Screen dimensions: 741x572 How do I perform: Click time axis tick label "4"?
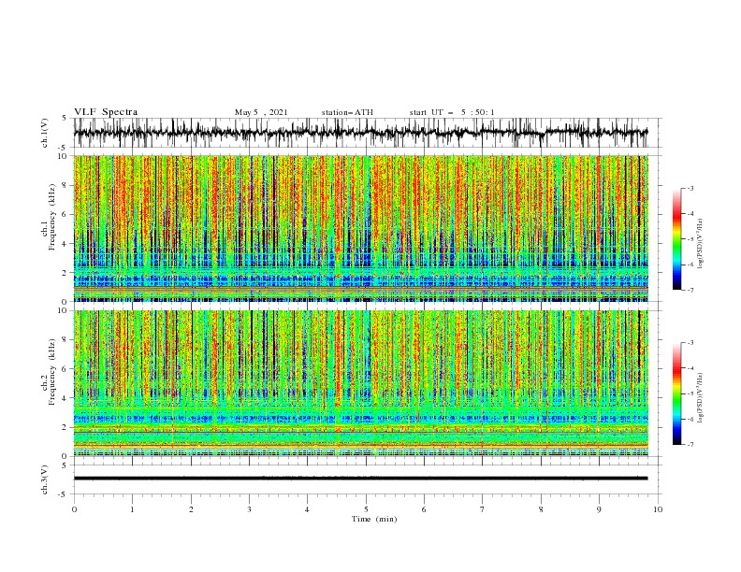click(x=307, y=509)
